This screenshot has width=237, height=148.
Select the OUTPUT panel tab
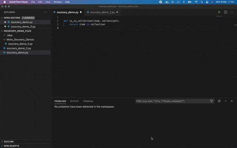[74, 101]
